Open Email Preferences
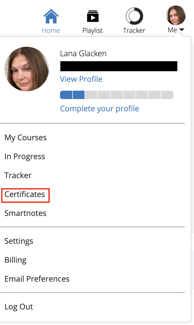The width and height of the screenshot is (194, 325). click(x=37, y=279)
